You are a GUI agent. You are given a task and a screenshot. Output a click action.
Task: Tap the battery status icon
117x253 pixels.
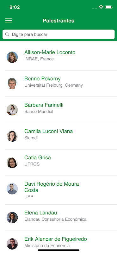click(108, 7)
